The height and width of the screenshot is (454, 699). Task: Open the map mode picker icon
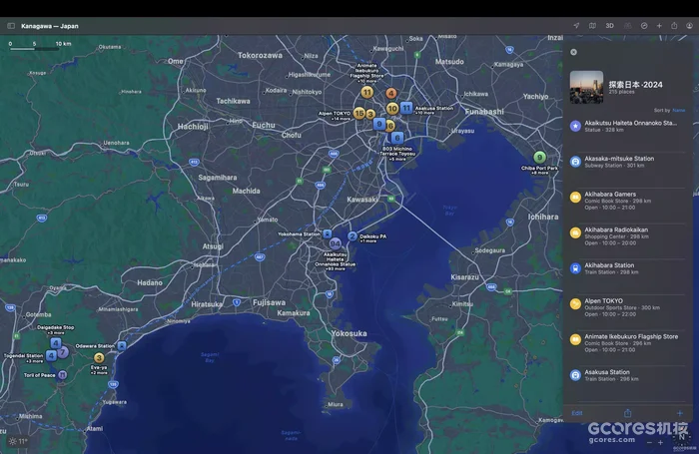(592, 26)
